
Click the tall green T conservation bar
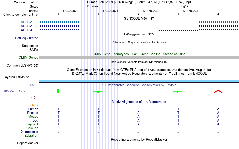(58, 91)
